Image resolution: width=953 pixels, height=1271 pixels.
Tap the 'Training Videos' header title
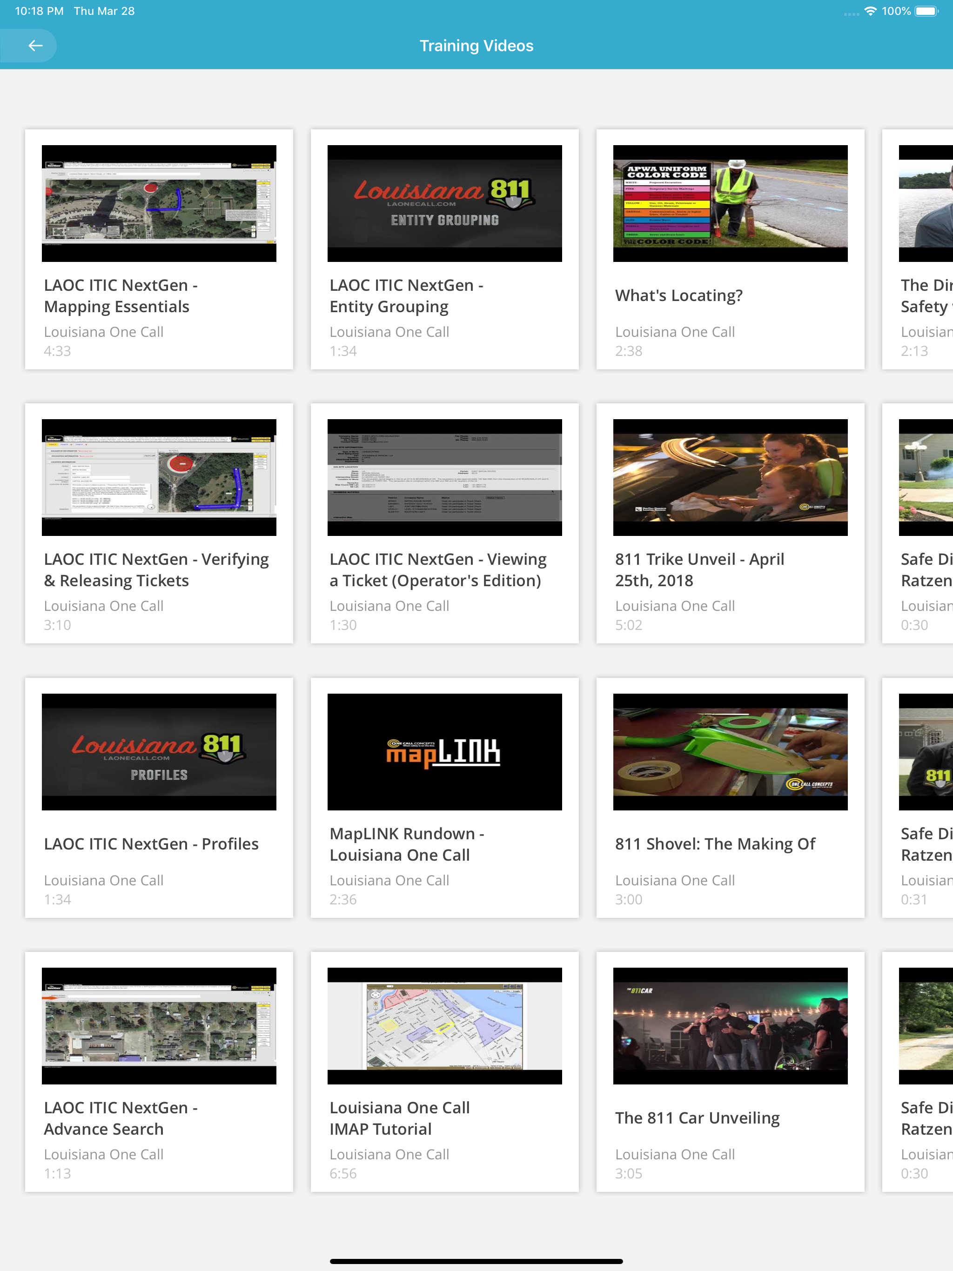pyautogui.click(x=476, y=46)
